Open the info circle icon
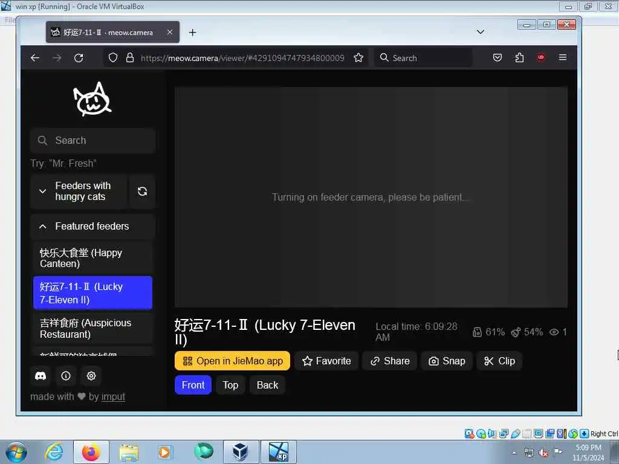619x464 pixels. pyautogui.click(x=66, y=376)
